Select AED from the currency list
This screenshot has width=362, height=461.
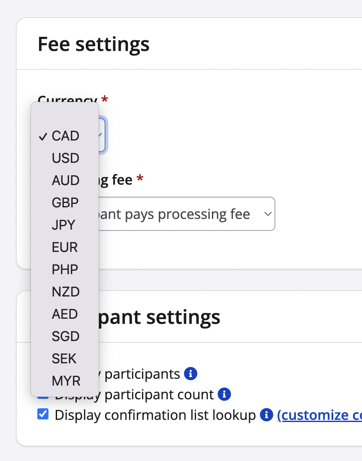[65, 314]
